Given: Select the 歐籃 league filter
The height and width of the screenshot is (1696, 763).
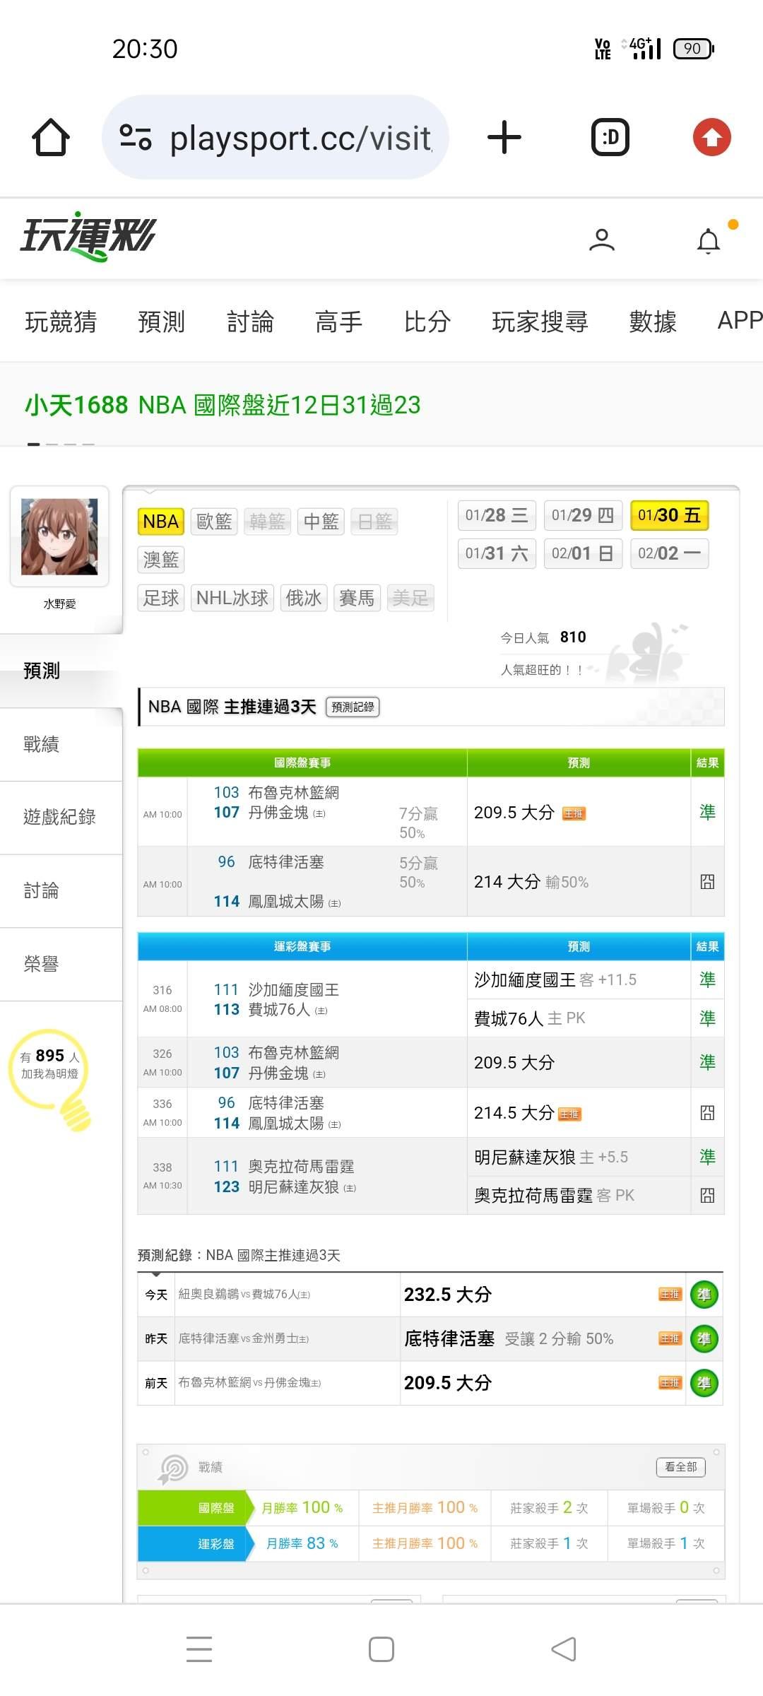Looking at the screenshot, I should pyautogui.click(x=213, y=522).
